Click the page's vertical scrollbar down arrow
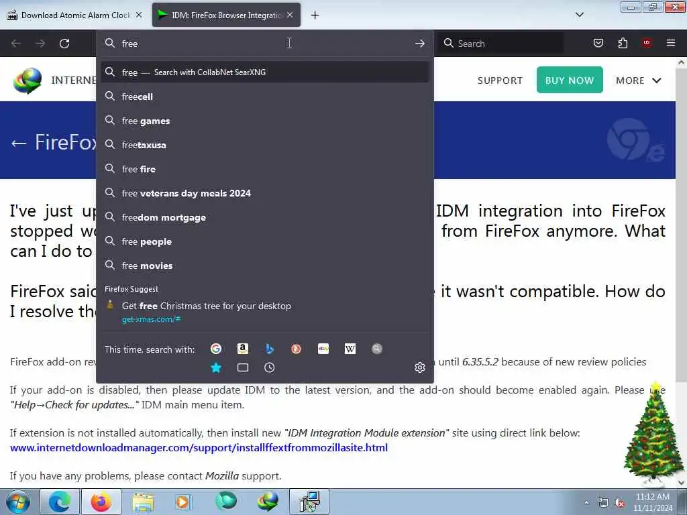The height and width of the screenshot is (515, 687). 681,482
